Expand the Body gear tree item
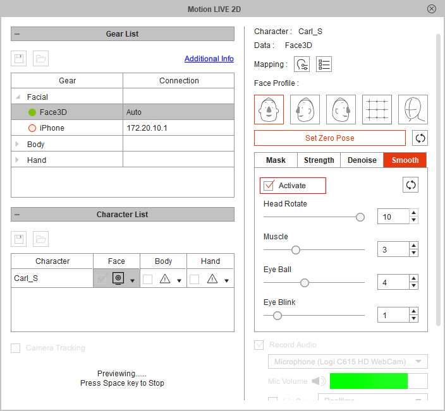 (x=17, y=144)
